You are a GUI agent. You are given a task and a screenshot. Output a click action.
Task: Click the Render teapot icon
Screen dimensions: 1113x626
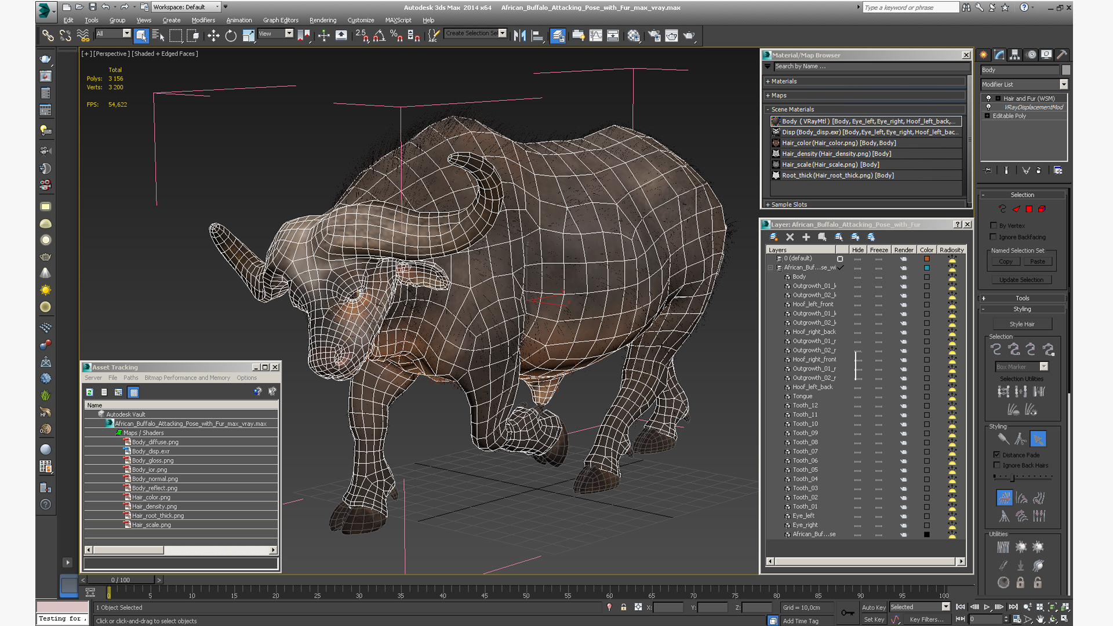pos(689,36)
